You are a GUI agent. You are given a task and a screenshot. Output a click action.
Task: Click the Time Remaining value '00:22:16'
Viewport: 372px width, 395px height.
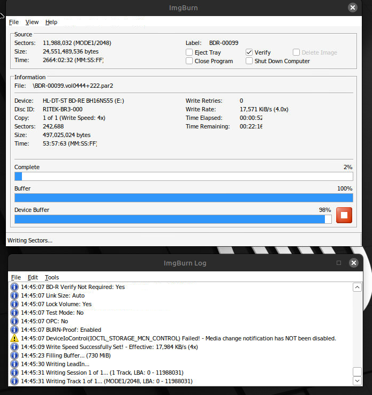point(251,126)
